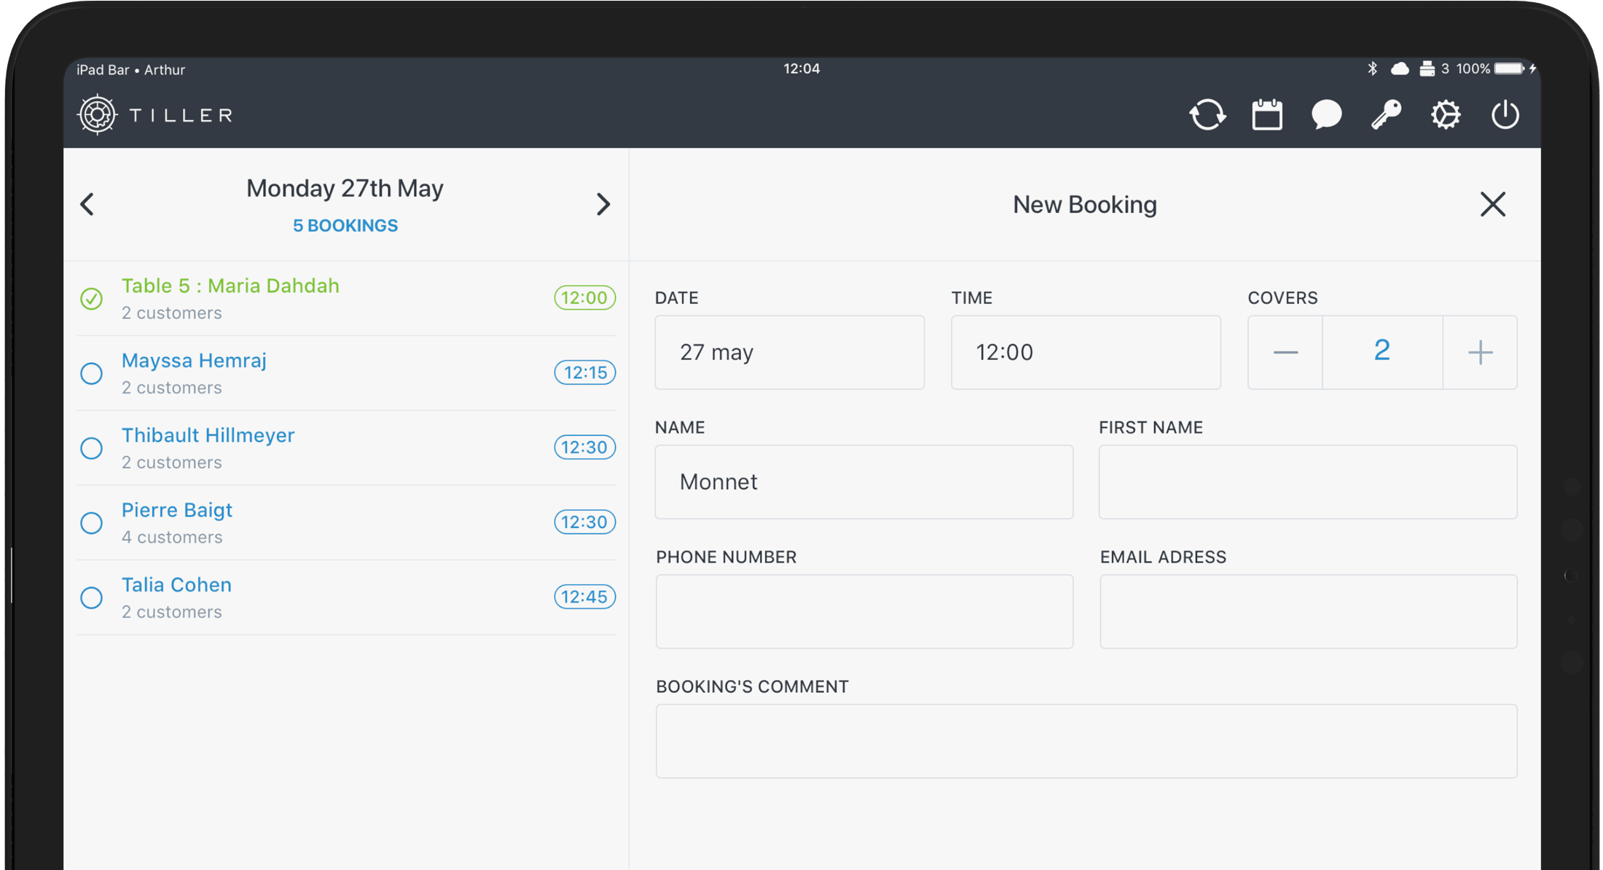This screenshot has height=870, width=1603.
Task: Open the chat messages icon
Action: click(x=1326, y=115)
